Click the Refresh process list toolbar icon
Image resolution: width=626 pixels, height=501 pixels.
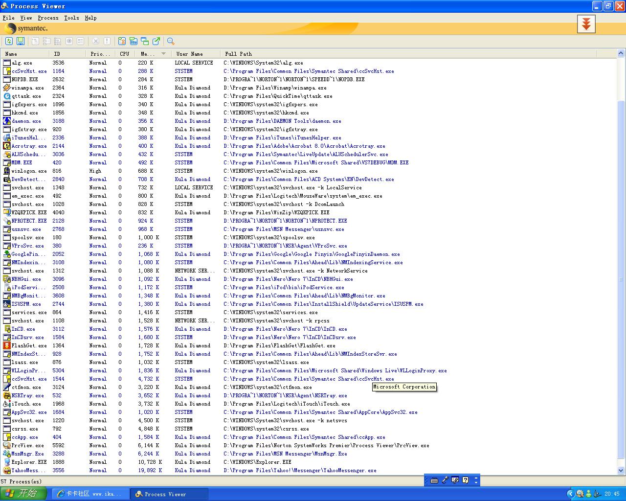(9, 41)
